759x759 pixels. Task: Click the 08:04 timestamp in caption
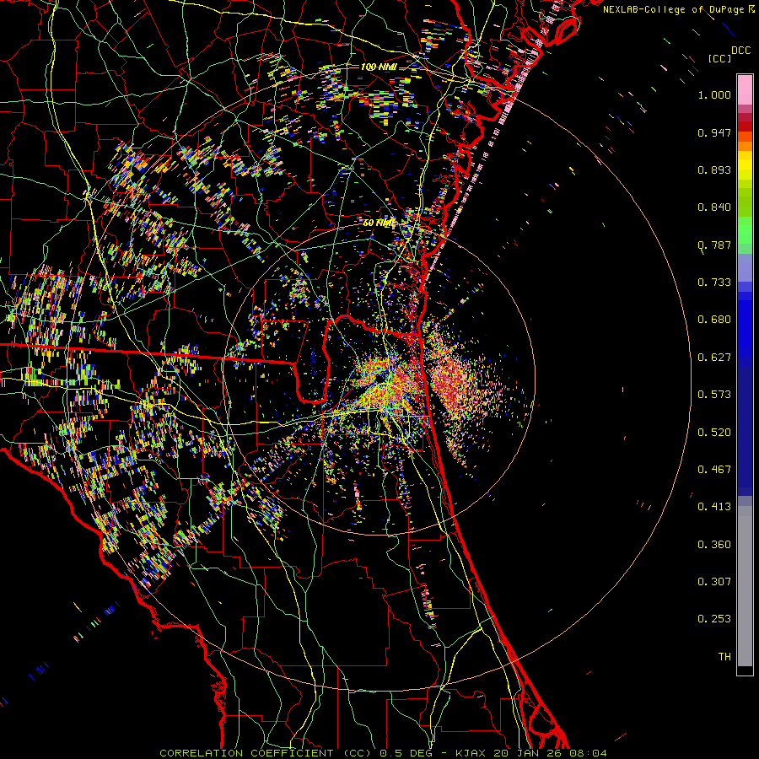tap(589, 753)
